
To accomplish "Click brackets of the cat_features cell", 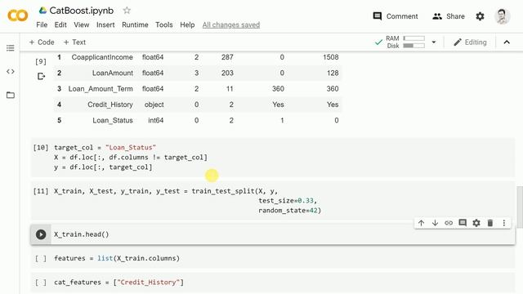I will pos(41,283).
